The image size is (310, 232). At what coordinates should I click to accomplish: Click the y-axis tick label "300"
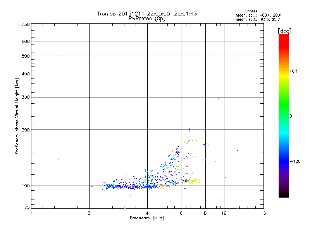coord(26,97)
